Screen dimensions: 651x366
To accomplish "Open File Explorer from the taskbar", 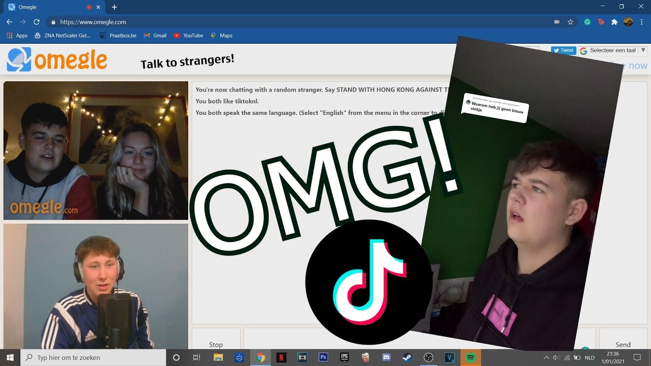I will point(218,357).
